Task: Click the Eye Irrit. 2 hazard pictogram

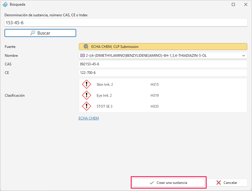Action: (x=87, y=95)
